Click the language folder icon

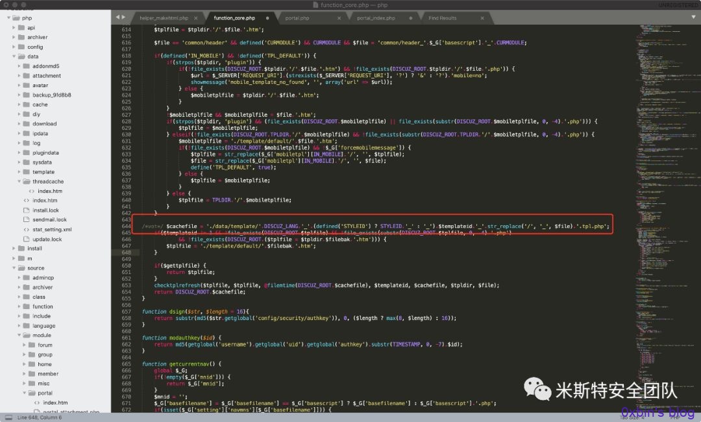pos(27,326)
